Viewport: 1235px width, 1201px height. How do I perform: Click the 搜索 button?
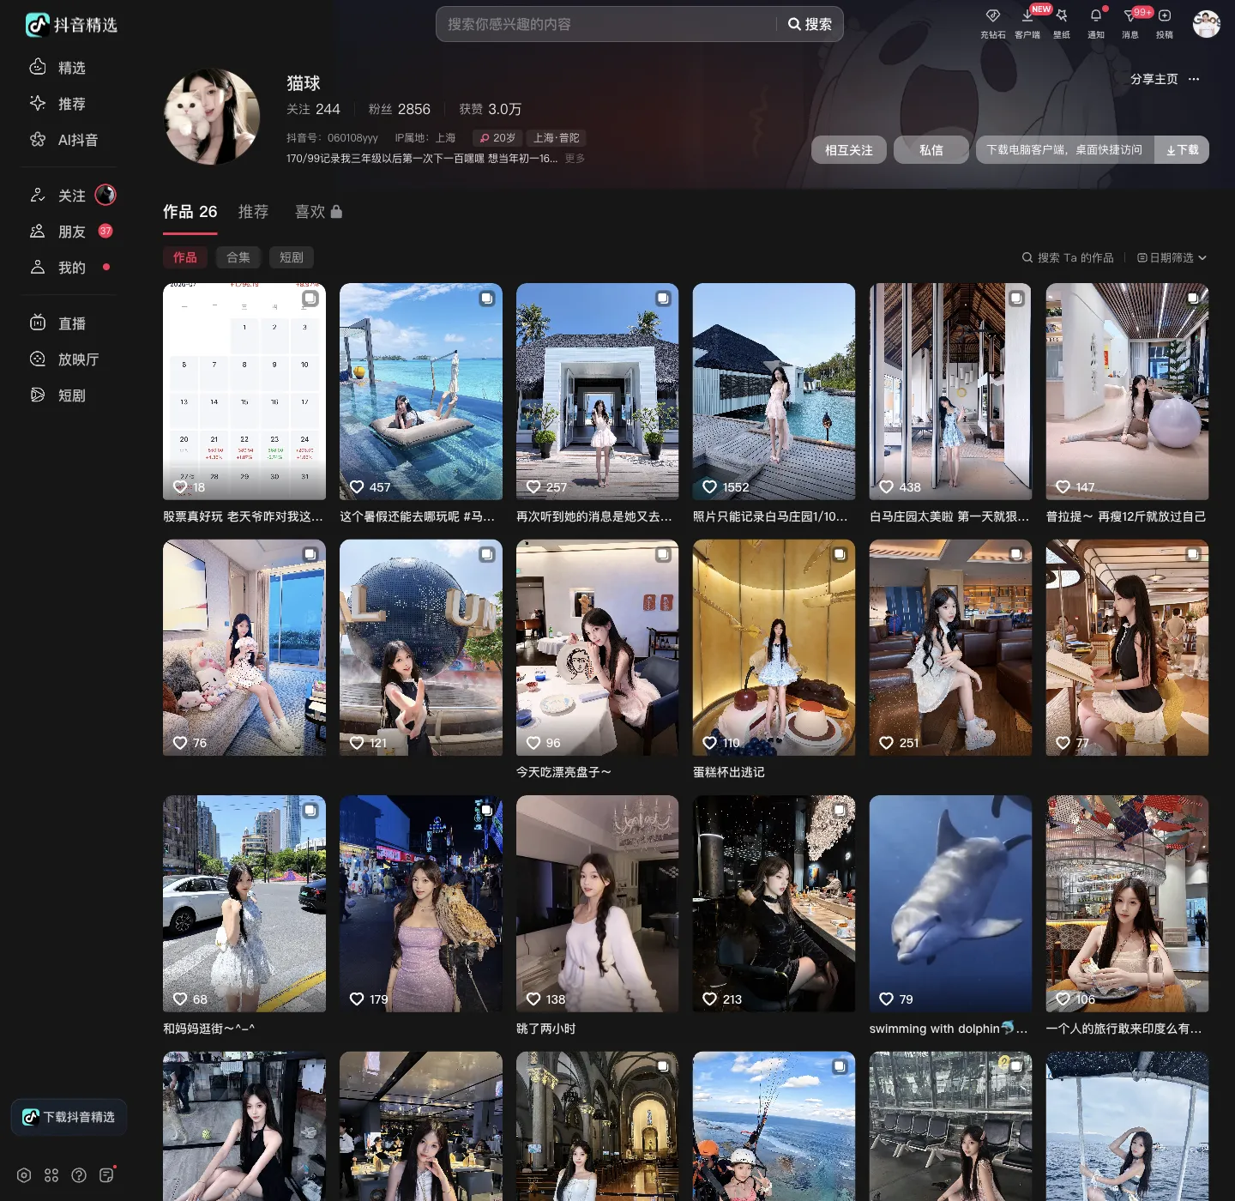810,24
